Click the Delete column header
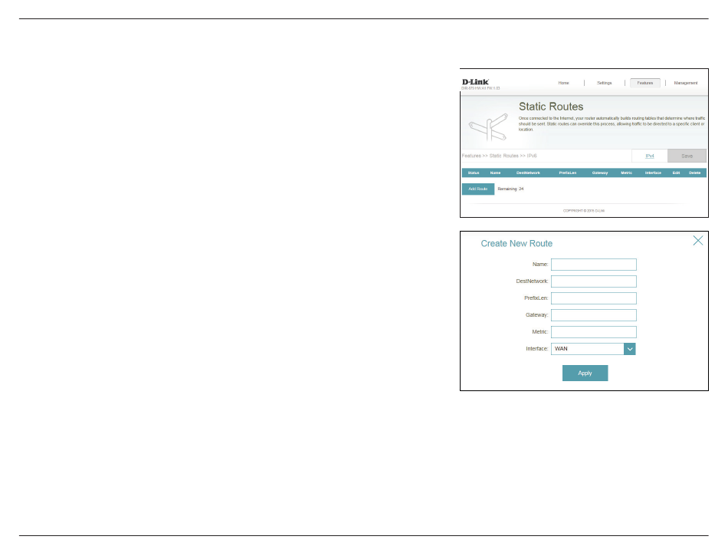728x556 pixels. (x=694, y=173)
